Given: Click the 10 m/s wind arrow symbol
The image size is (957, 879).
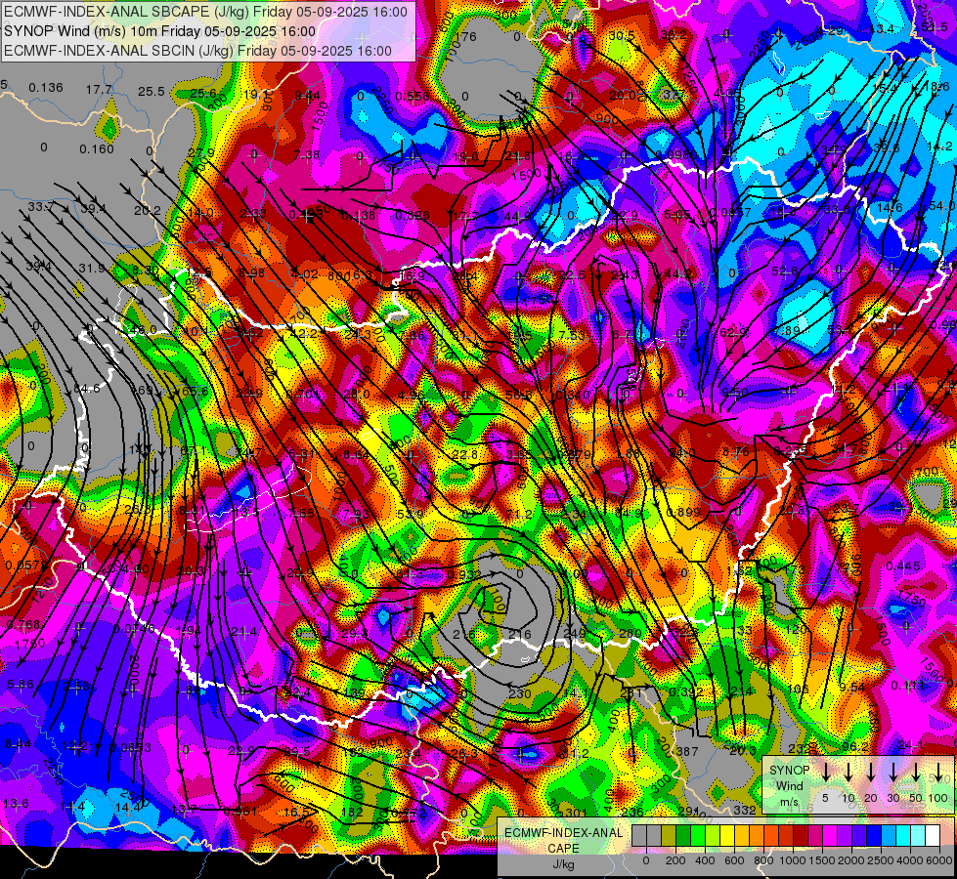Looking at the screenshot, I should pyautogui.click(x=848, y=773).
